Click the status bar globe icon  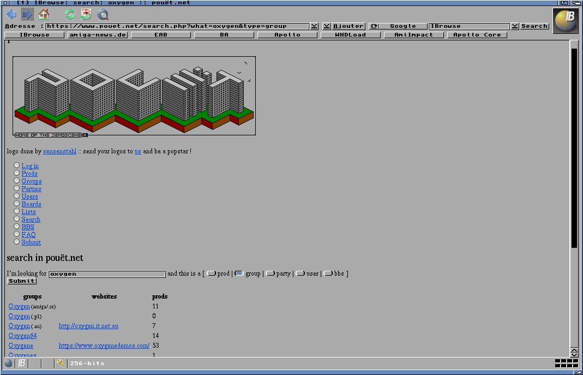pos(9,364)
